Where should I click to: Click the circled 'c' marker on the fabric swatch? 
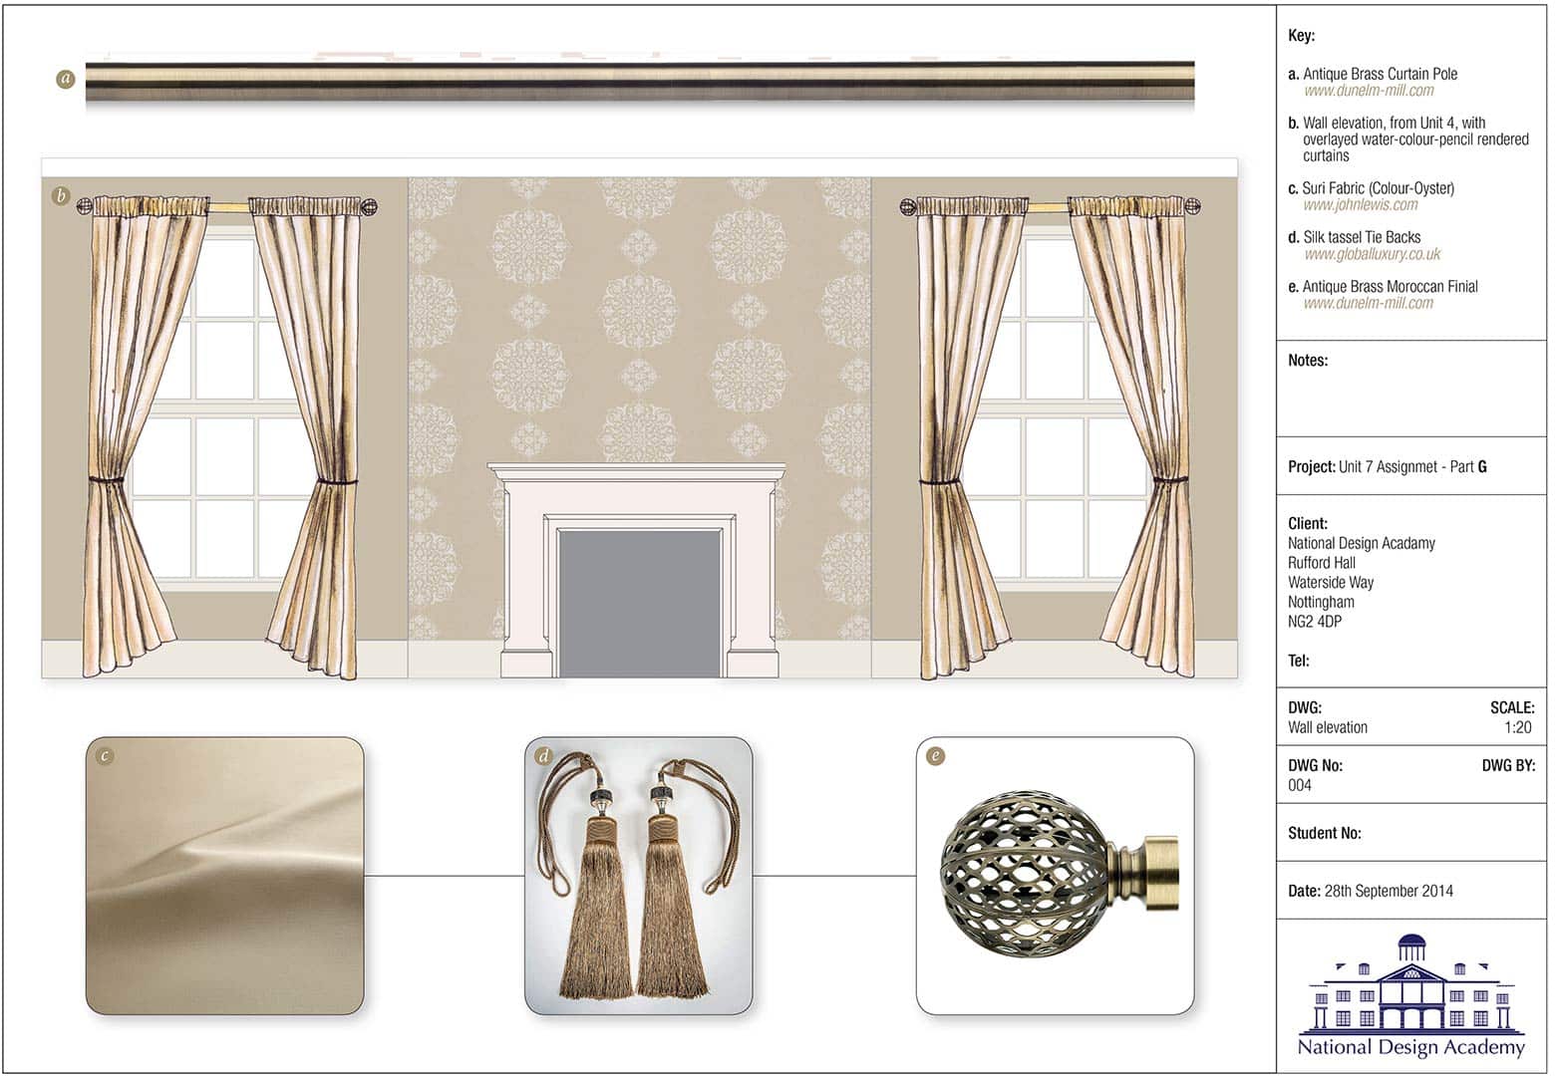click(105, 756)
